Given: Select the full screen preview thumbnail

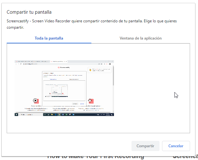Looking at the screenshot, I should click(x=64, y=88).
